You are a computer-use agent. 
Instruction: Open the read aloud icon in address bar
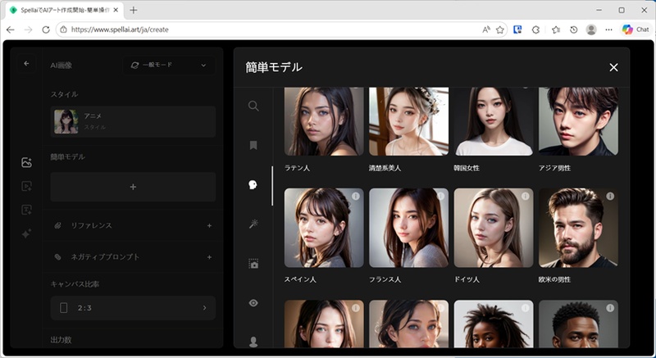click(x=486, y=29)
